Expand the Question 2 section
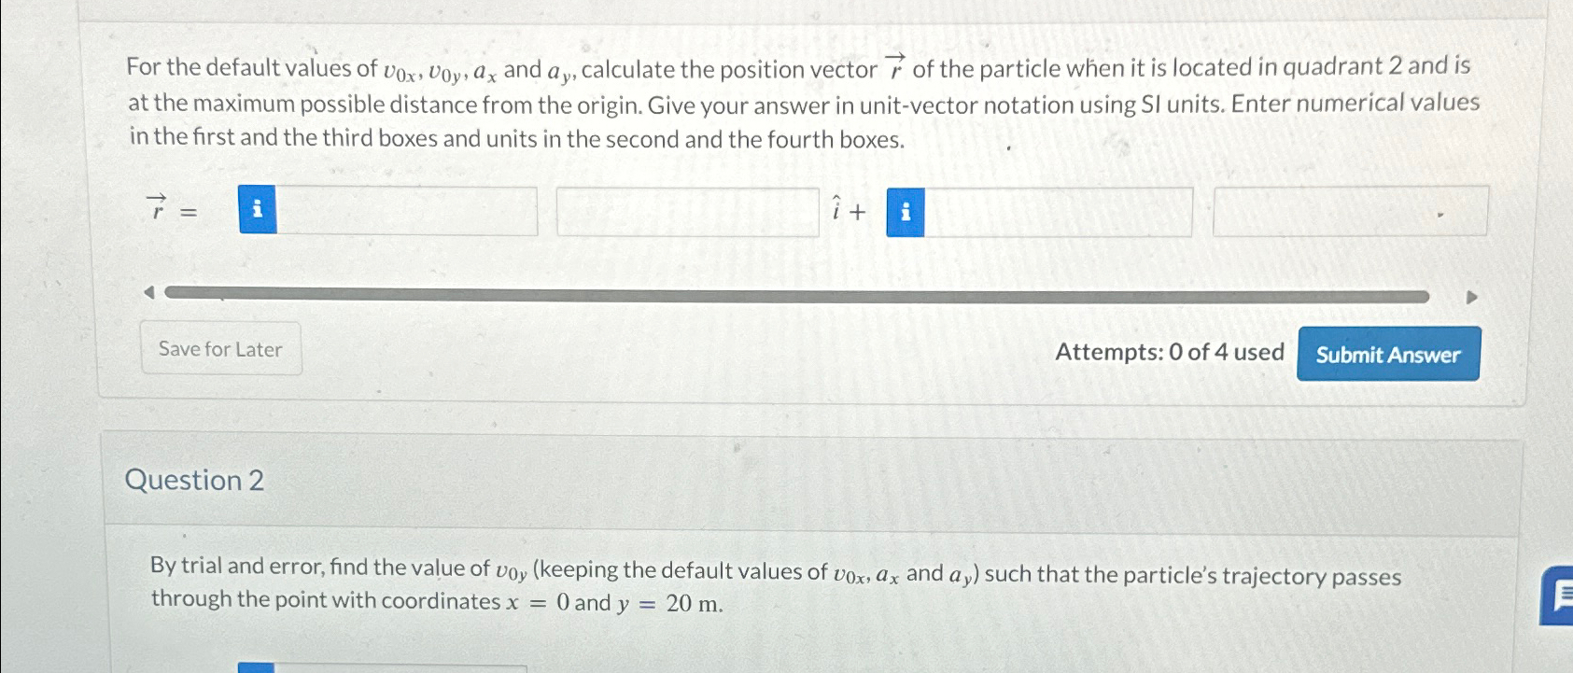The width and height of the screenshot is (1573, 673). click(x=195, y=480)
